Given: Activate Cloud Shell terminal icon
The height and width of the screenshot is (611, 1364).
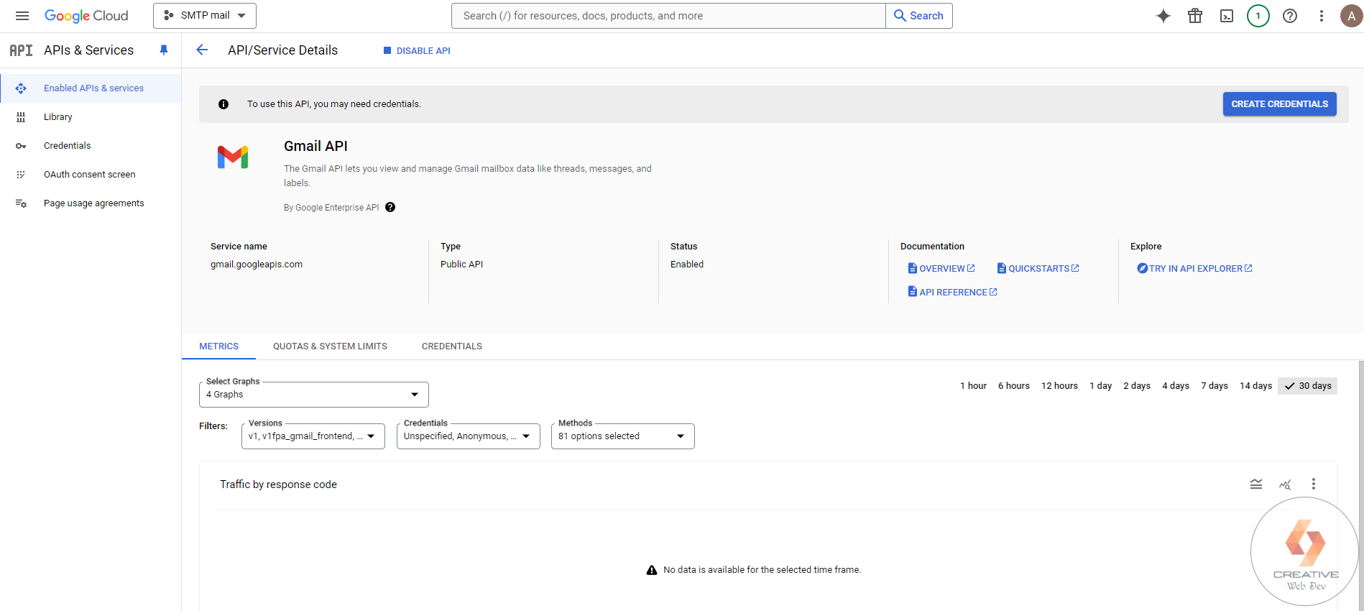Looking at the screenshot, I should point(1227,16).
